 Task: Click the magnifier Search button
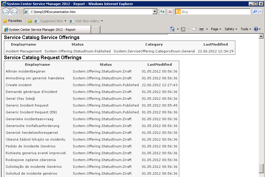[x=255, y=12]
